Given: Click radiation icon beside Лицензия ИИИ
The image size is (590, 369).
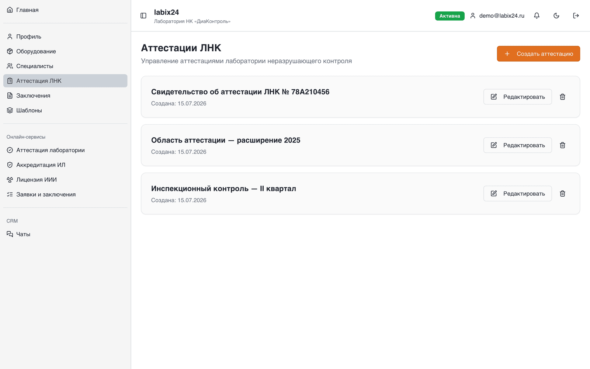Looking at the screenshot, I should [x=10, y=180].
